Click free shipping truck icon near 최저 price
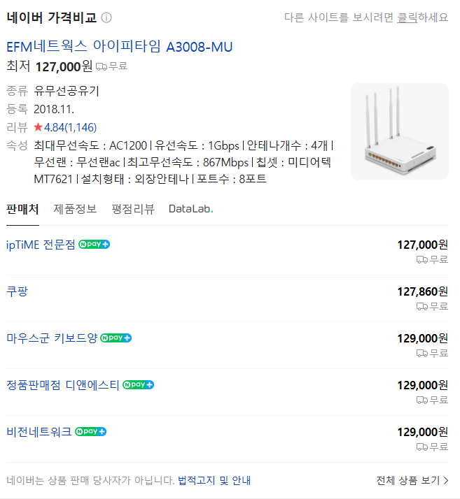The height and width of the screenshot is (499, 460). click(x=102, y=67)
